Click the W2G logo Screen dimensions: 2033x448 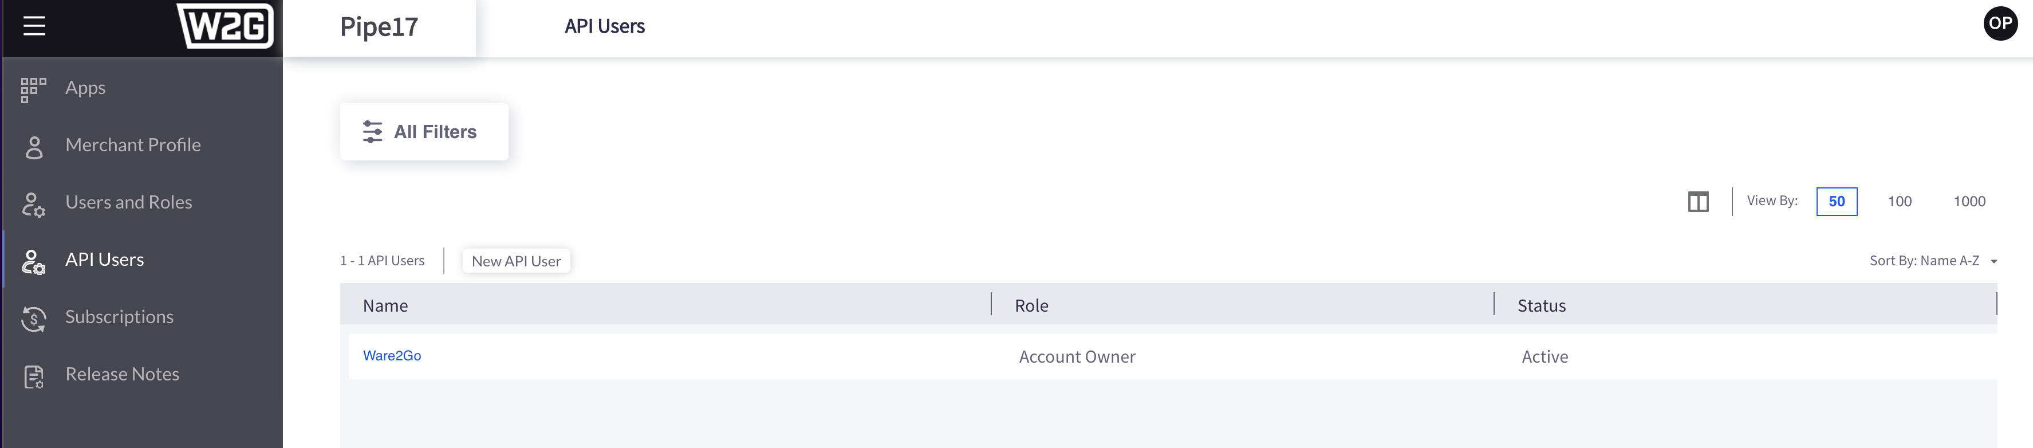click(225, 26)
